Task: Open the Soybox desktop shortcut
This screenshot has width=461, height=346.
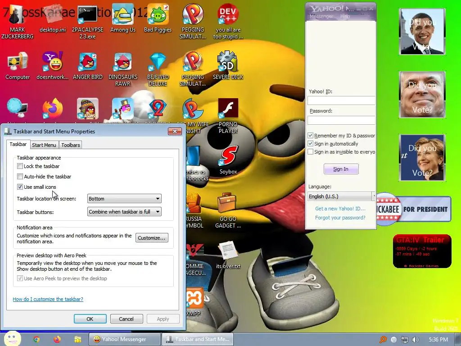Action: (228, 161)
